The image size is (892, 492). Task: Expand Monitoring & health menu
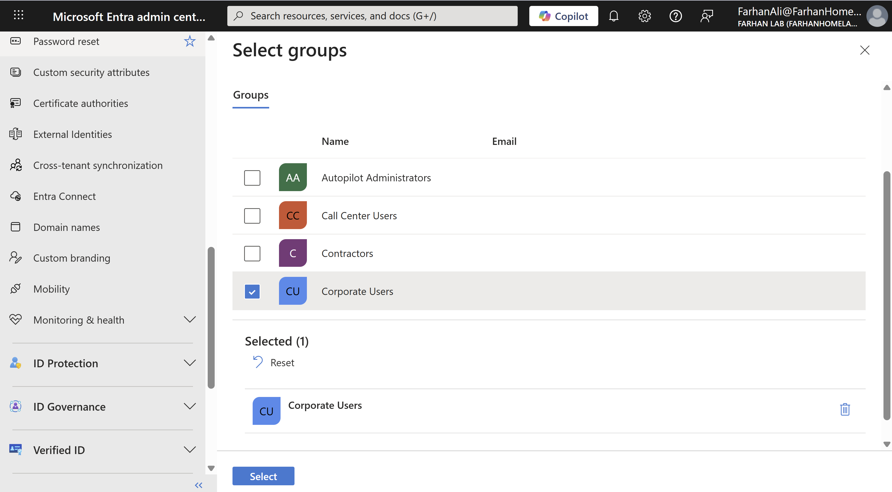point(189,319)
